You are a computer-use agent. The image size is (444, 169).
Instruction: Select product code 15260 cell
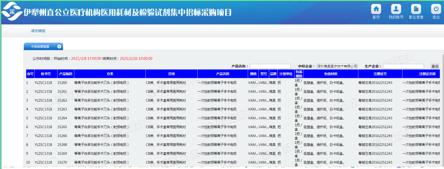(x=62, y=83)
